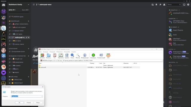Click OK in the Run dialog

(19, 103)
